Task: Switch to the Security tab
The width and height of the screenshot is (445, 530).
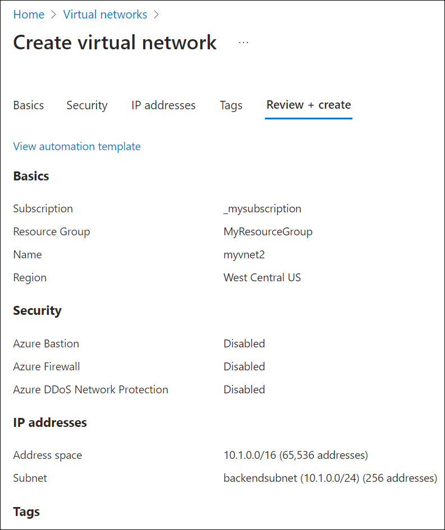Action: point(87,105)
